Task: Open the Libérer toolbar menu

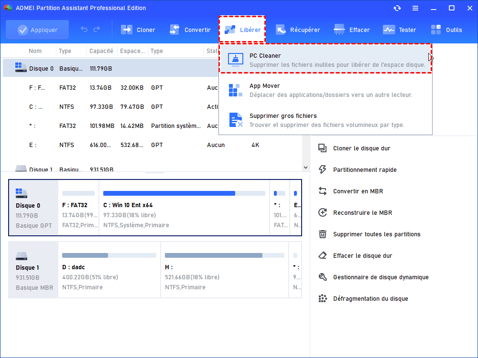Action: (242, 30)
